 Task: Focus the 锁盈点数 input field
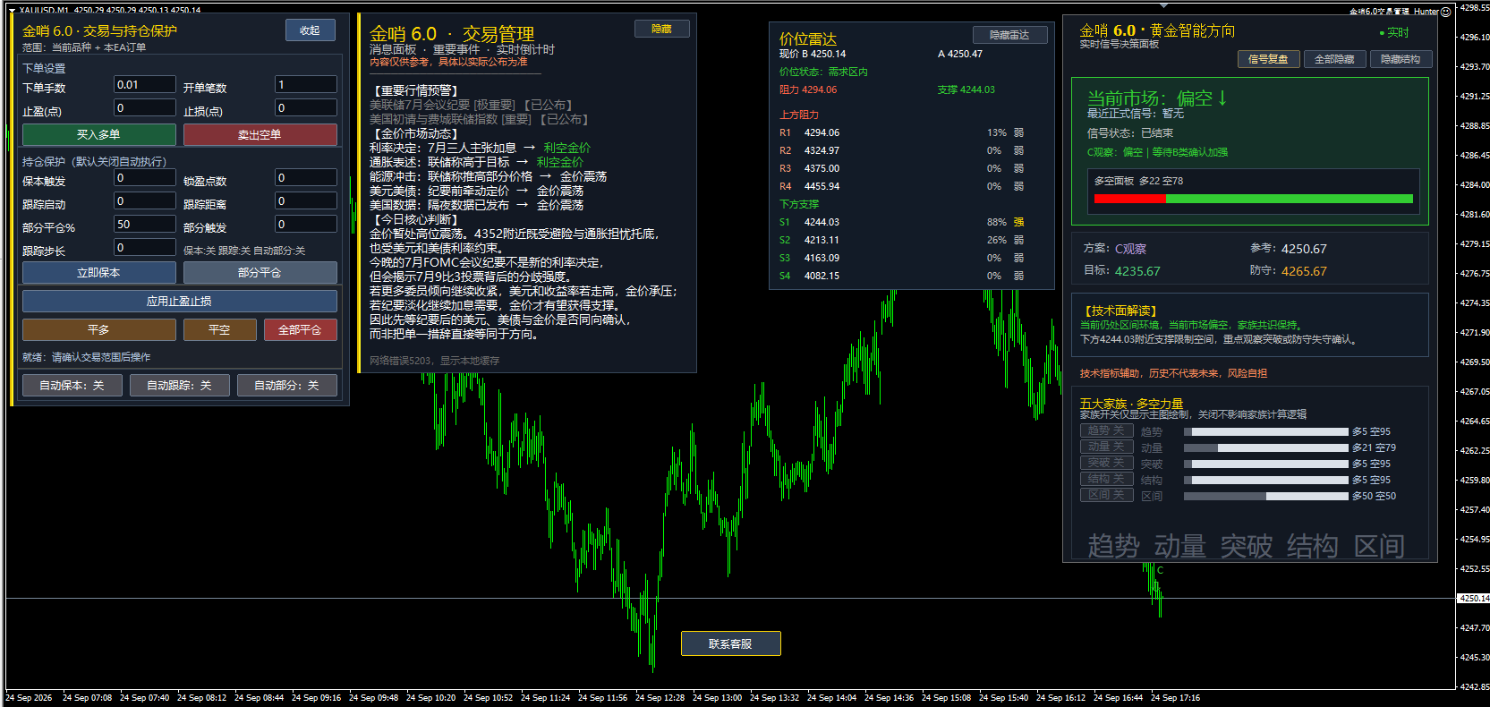click(x=306, y=177)
